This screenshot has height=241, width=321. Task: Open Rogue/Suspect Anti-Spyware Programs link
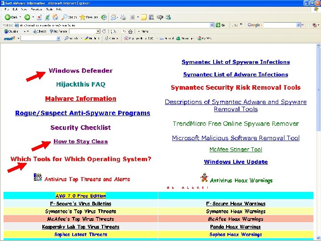82,113
